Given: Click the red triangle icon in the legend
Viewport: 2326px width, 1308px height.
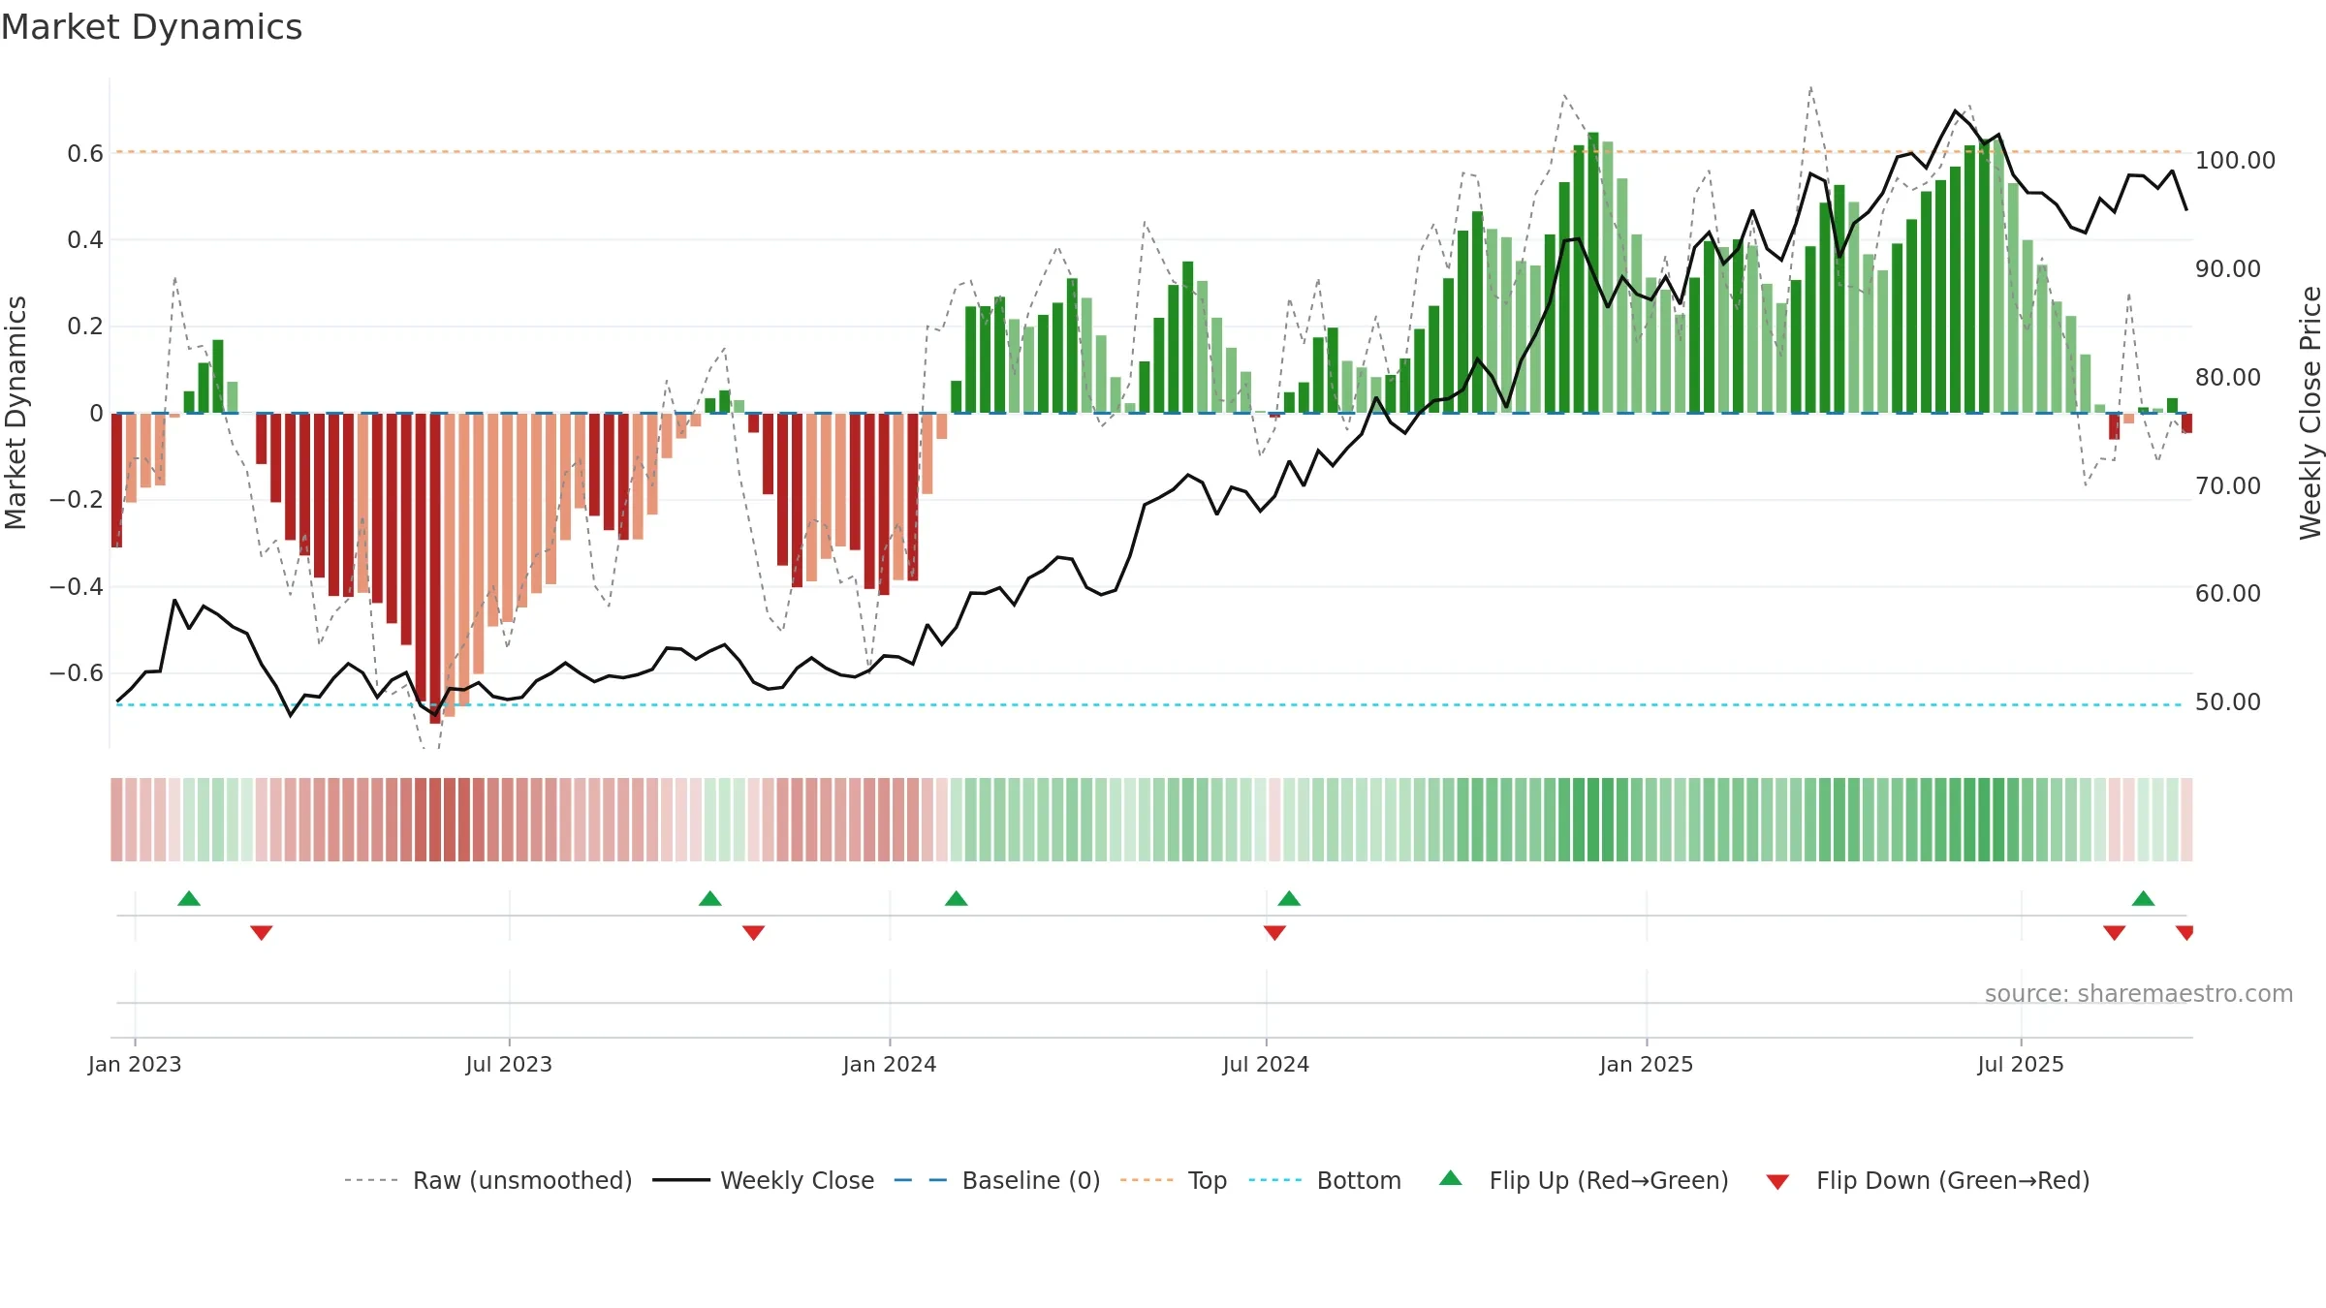Looking at the screenshot, I should click(x=1777, y=1182).
